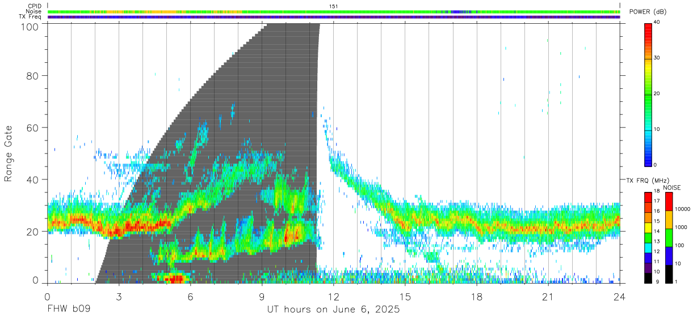This screenshot has height=321, width=697.
Task: Click the TX frequency strip above the plot
Action: click(x=334, y=17)
